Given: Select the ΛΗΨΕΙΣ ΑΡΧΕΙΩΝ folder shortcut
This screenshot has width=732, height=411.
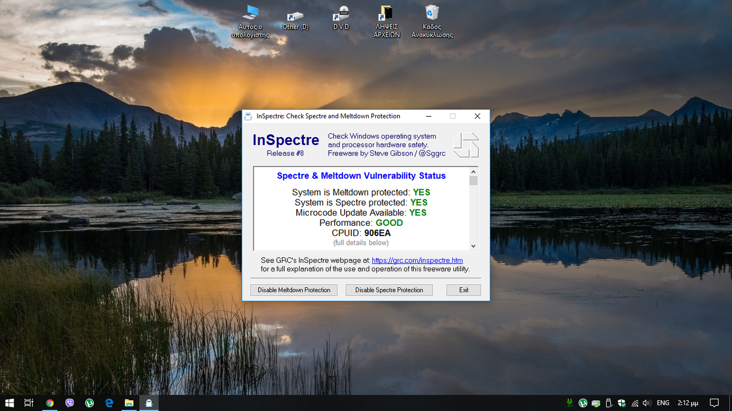Looking at the screenshot, I should [x=387, y=21].
